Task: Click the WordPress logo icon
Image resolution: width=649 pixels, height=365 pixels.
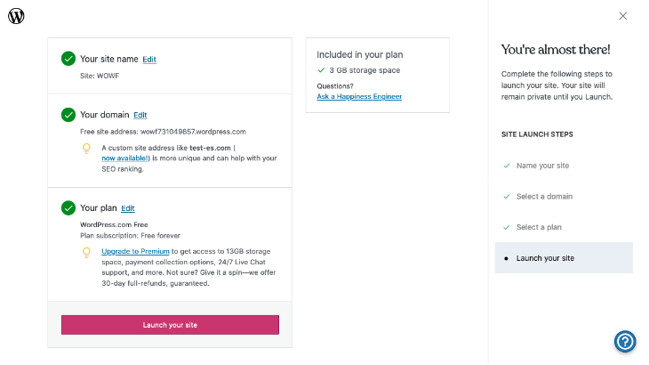Action: tap(16, 16)
